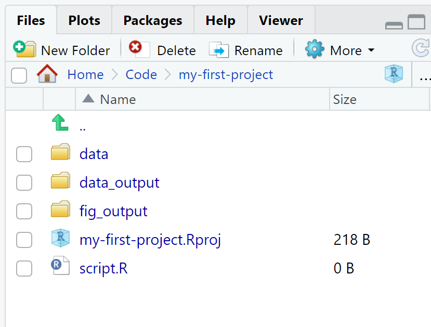
Task: Select the my-first-project.Rproj checkbox
Action: 24,240
